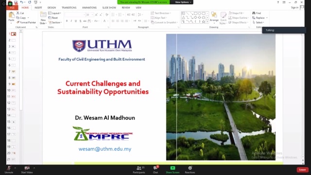Toggle Italic formatting
Viewport: 311px width, 175px height.
(x=71, y=21)
